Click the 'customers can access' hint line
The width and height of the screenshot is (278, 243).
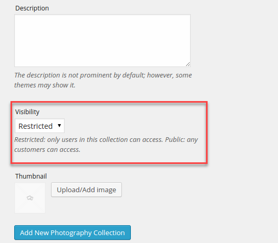click(x=47, y=149)
